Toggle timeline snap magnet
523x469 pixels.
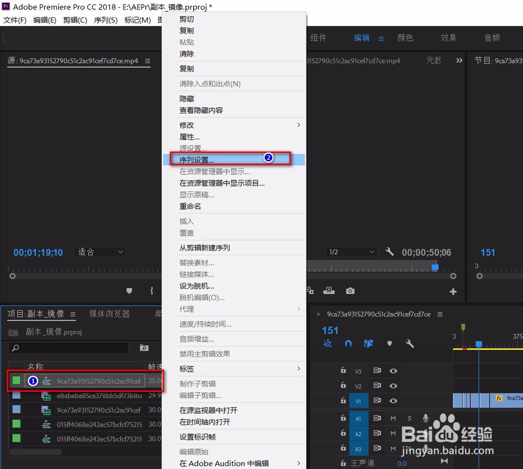point(348,343)
